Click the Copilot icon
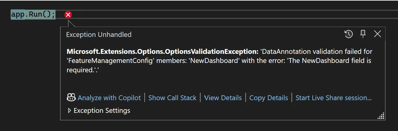 point(71,97)
